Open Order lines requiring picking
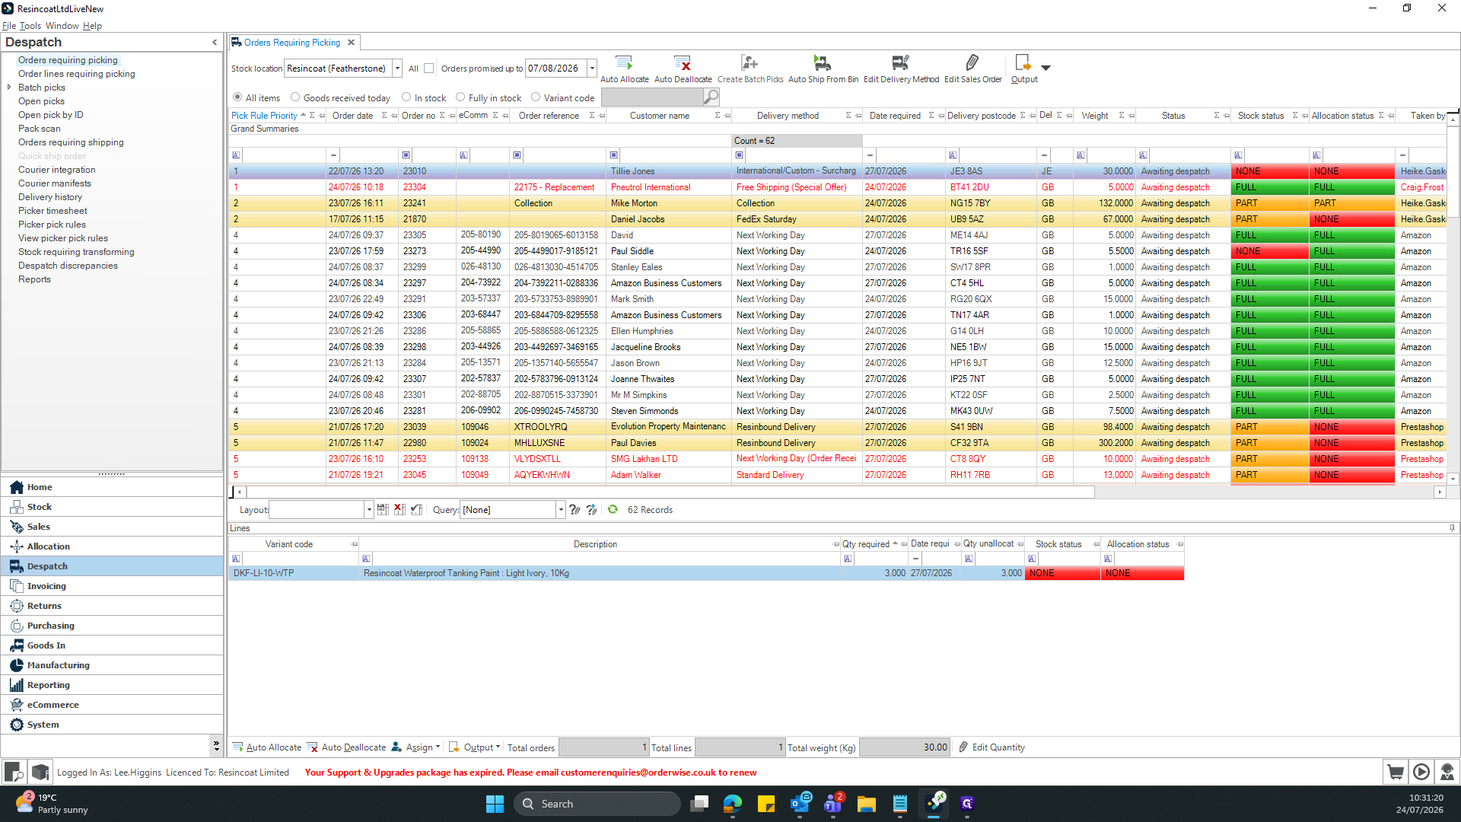 [77, 74]
